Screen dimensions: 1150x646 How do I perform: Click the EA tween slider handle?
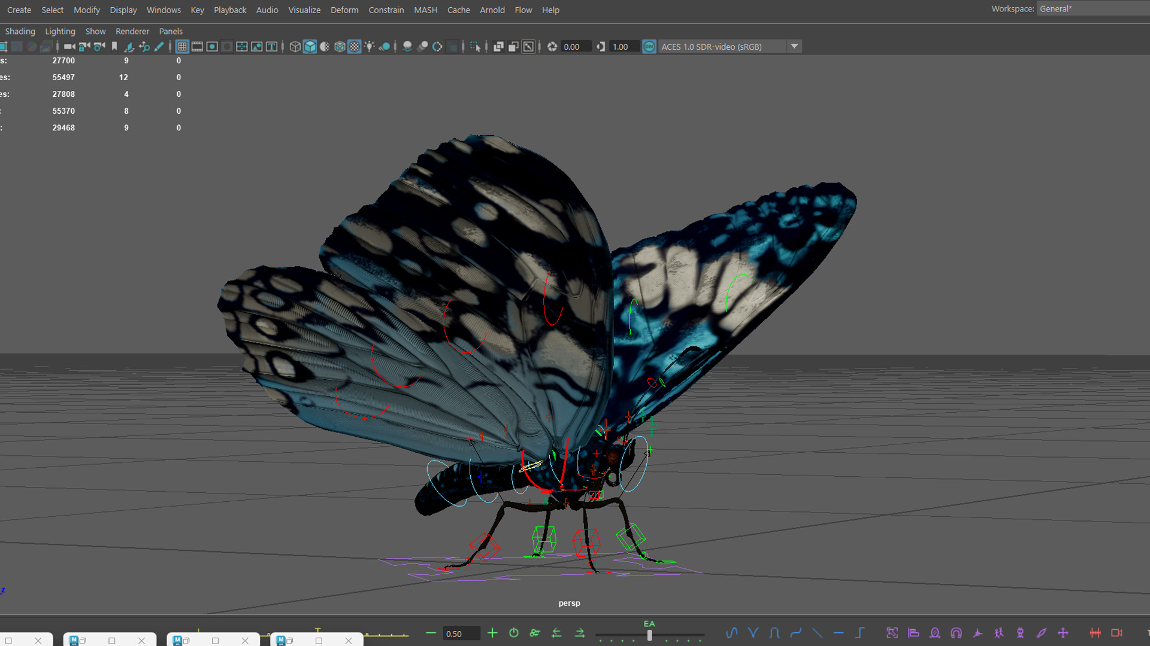coord(649,635)
